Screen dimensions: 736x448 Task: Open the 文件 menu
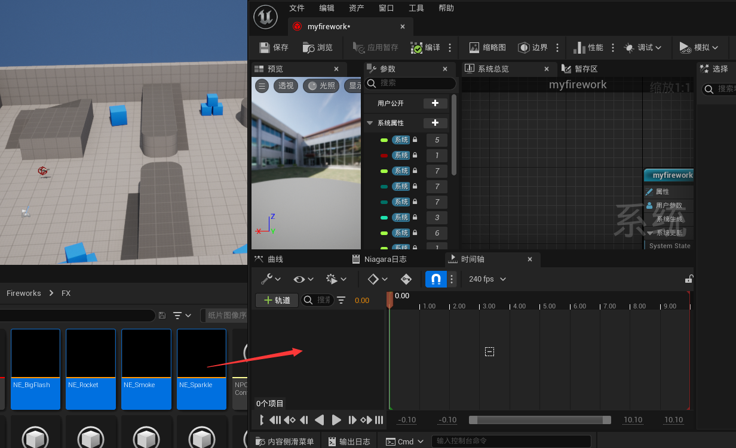tap(297, 8)
